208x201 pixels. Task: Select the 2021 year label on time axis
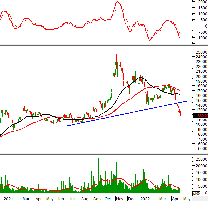tap(8, 198)
